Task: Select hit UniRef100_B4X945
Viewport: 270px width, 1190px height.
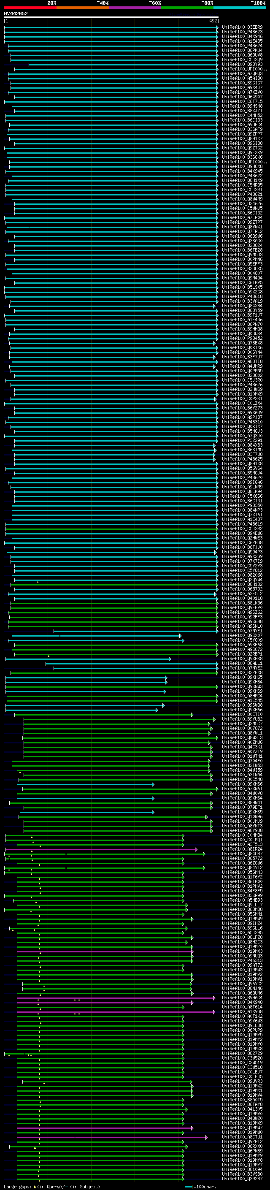Action: [x=242, y=171]
